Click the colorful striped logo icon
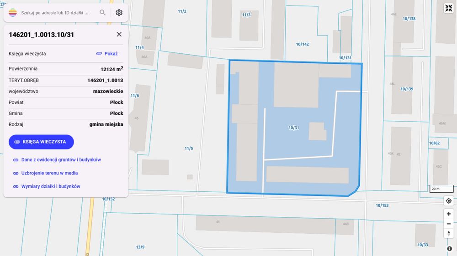The width and height of the screenshot is (457, 256). (12, 12)
